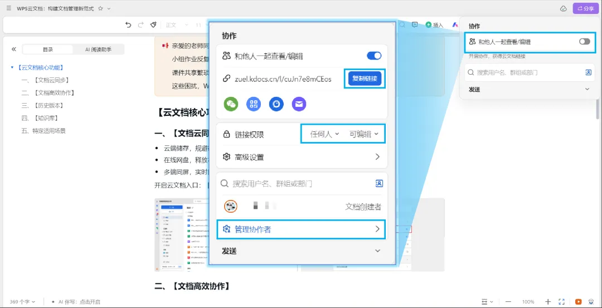The height and width of the screenshot is (308, 602).
Task: Go to 三、【历史版本】 in the outline
Action: [x=42, y=105]
